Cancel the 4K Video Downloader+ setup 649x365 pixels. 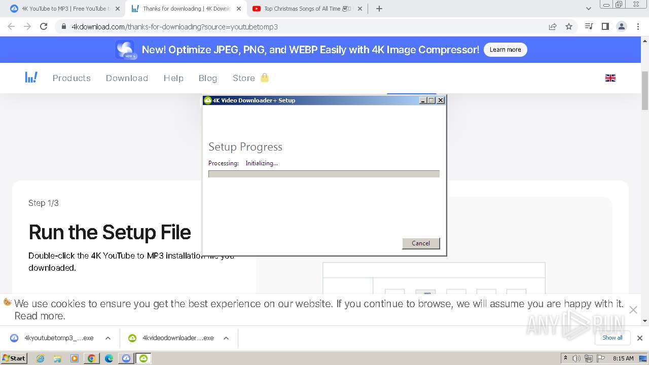click(421, 243)
